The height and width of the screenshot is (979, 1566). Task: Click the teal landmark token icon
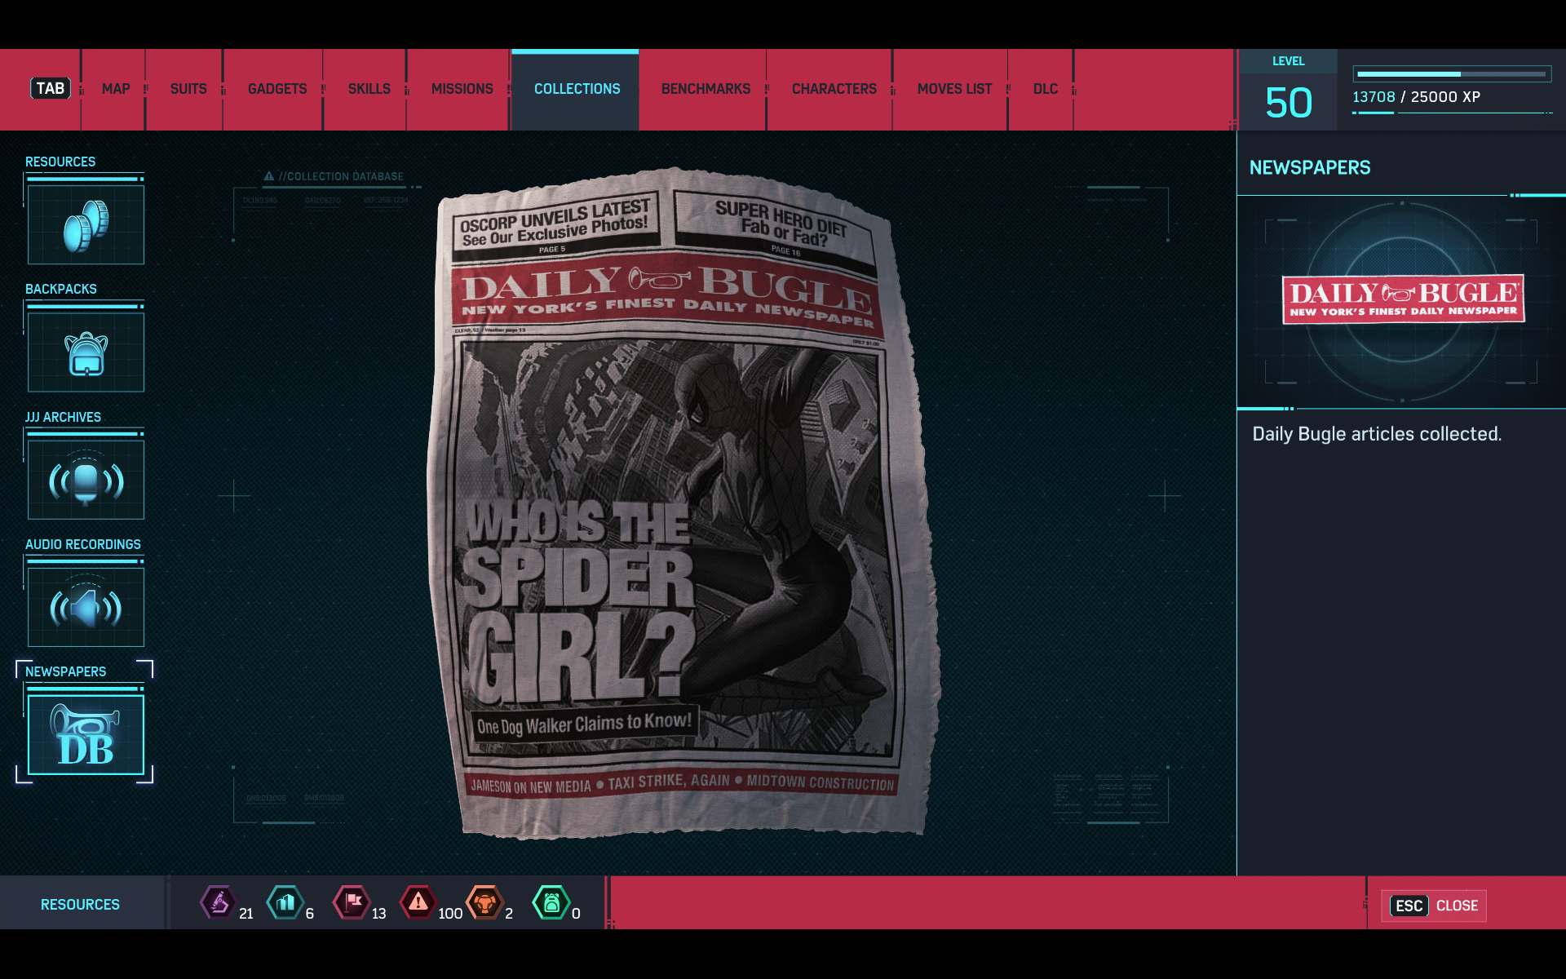click(285, 902)
